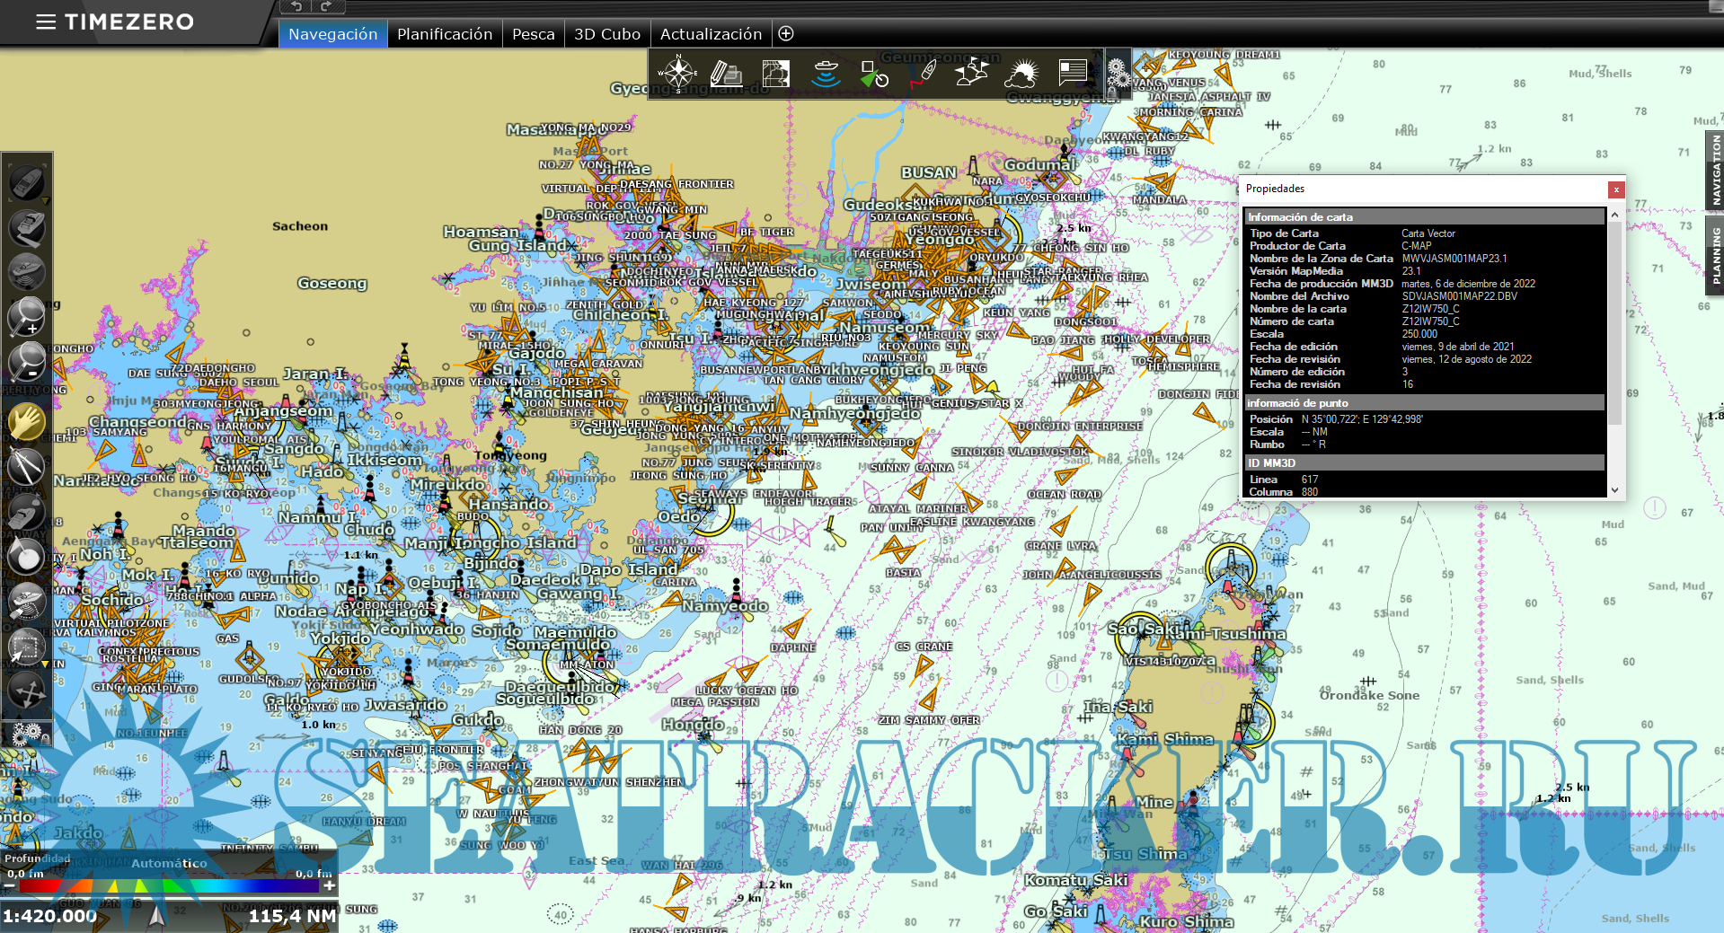1724x933 pixels.
Task: Toggle the boat track recording icon
Action: click(x=924, y=74)
